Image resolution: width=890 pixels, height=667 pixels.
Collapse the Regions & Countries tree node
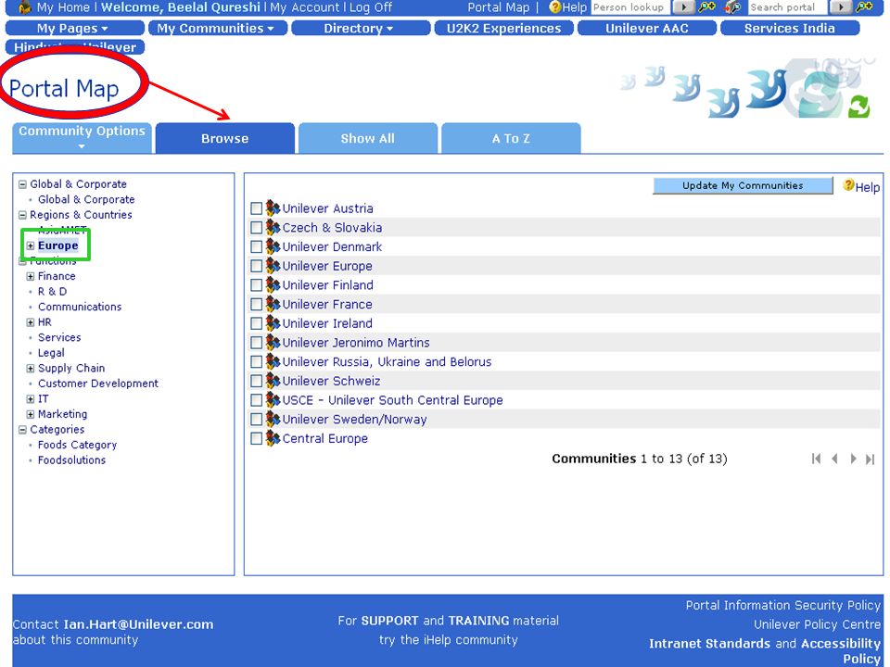click(22, 214)
